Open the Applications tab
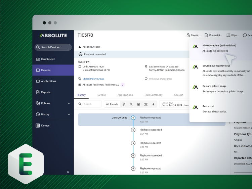The image size is (252, 189). pyautogui.click(x=125, y=95)
